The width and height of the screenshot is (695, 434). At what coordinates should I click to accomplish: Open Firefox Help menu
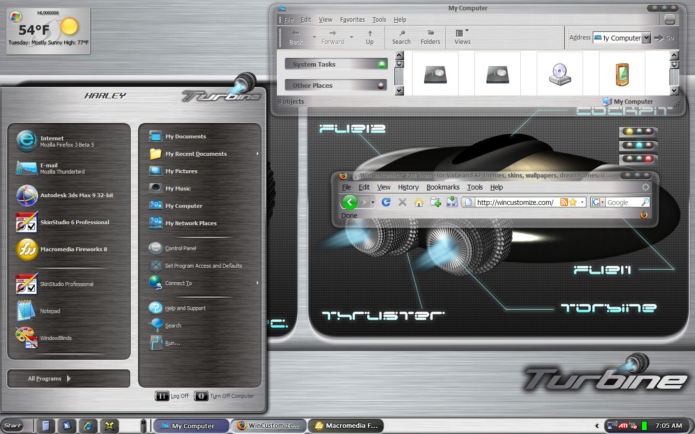point(497,187)
